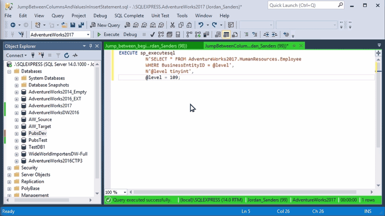The width and height of the screenshot is (385, 216).
Task: Click the Paste icon
Action: click(x=189, y=25)
